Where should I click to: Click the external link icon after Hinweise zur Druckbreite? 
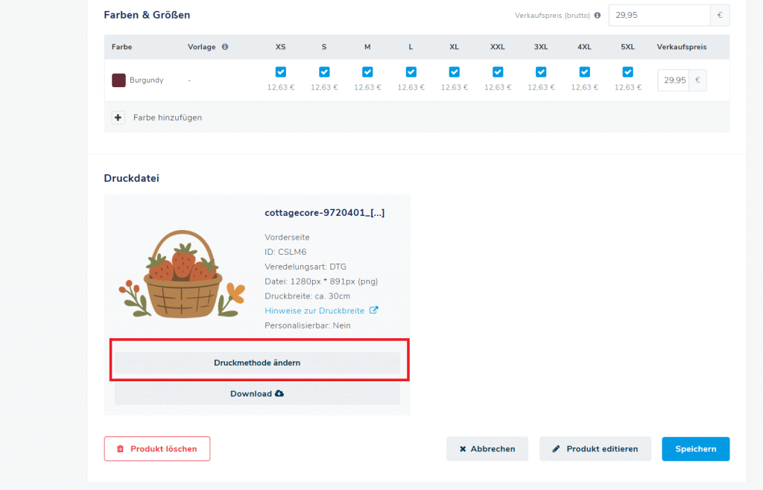click(x=374, y=311)
